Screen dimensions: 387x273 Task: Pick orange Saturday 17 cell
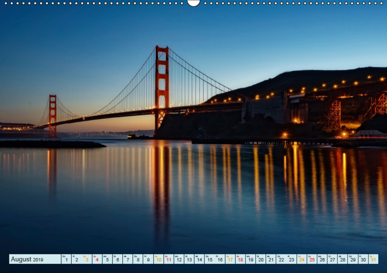[x=230, y=259]
